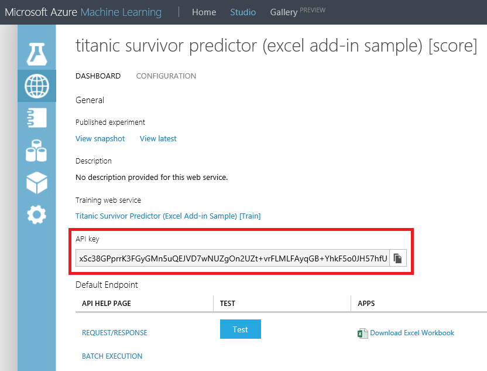Open the Trained Models cube icon

pos(36,182)
